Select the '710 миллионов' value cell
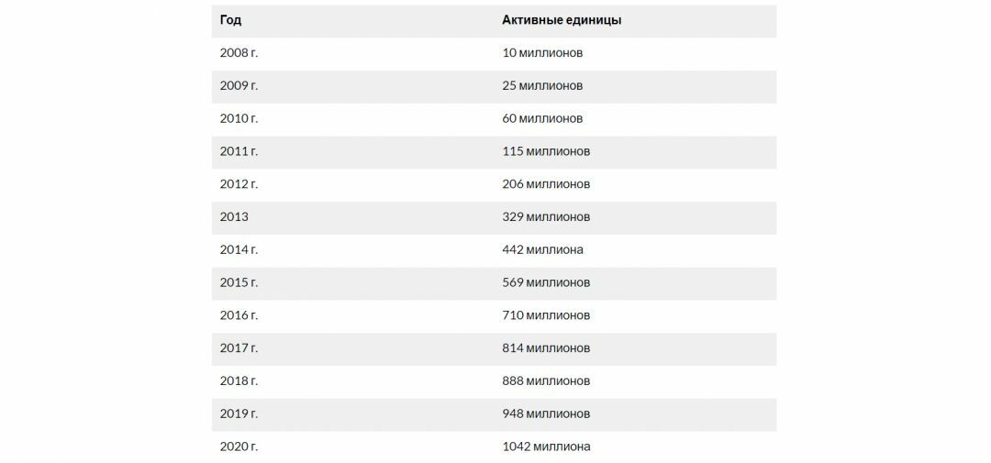Viewport: 991px width, 463px height. (546, 315)
